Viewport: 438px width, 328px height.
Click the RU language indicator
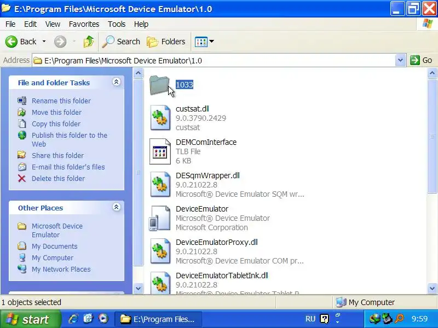pyautogui.click(x=310, y=319)
